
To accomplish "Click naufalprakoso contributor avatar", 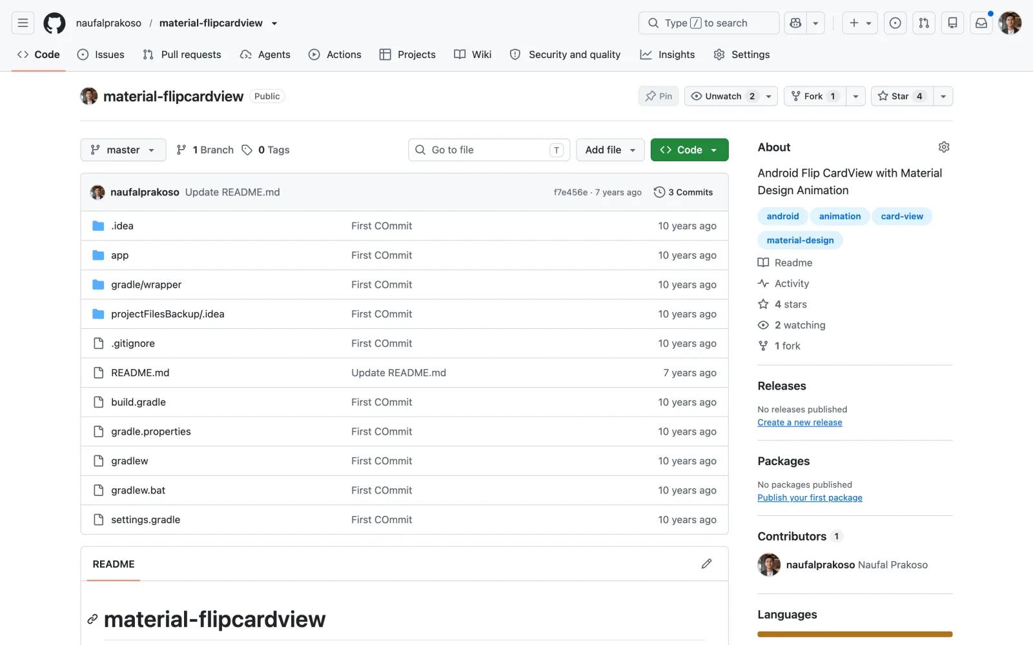I will pyautogui.click(x=769, y=564).
